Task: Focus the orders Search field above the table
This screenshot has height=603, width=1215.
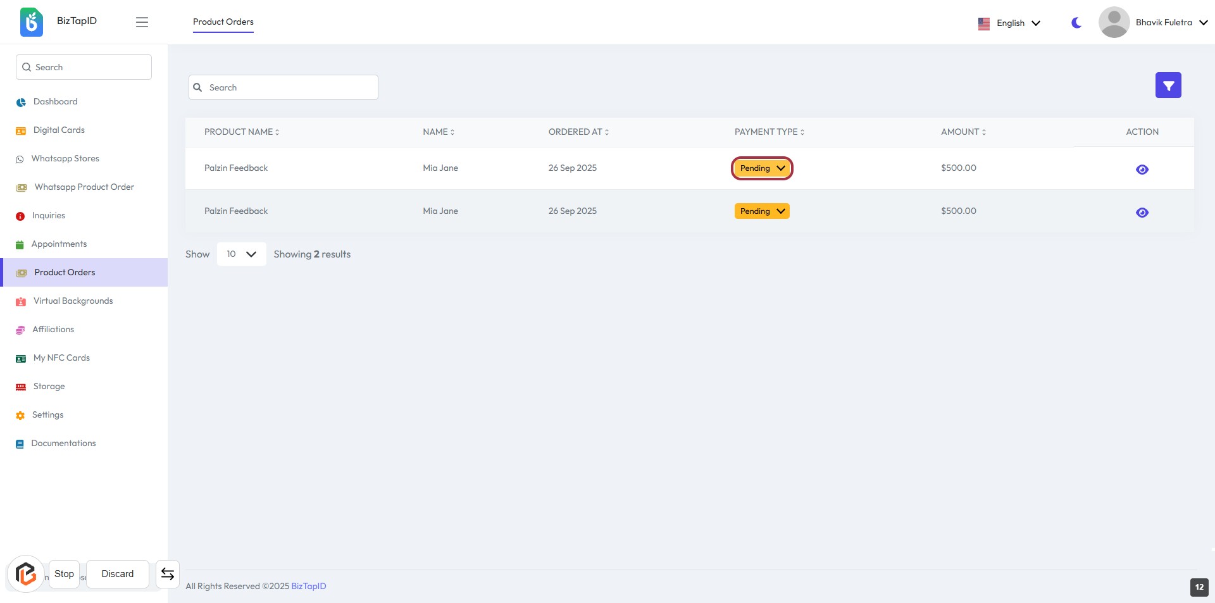Action: click(283, 88)
